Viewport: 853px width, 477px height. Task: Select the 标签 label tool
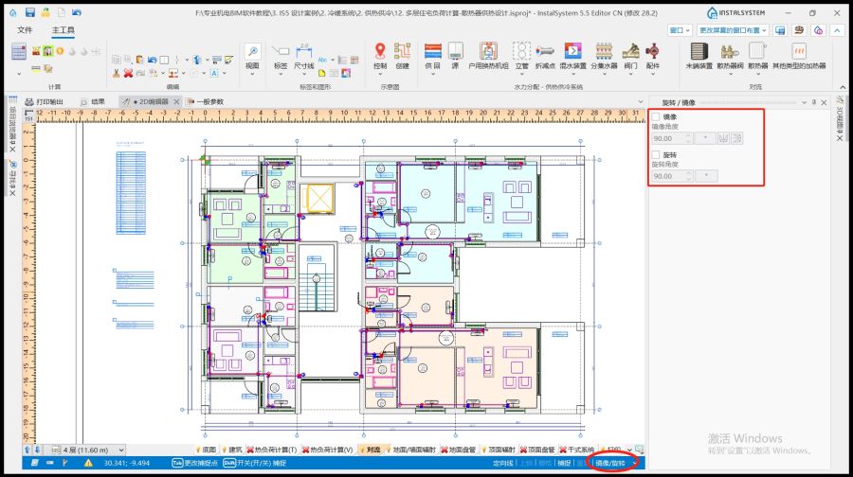[281, 56]
